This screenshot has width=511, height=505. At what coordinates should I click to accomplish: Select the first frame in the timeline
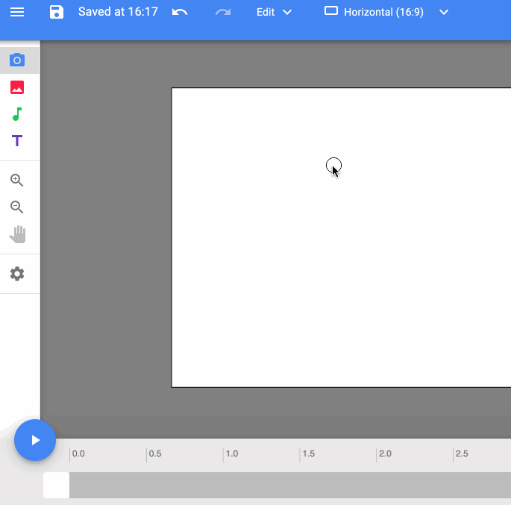[x=57, y=485]
